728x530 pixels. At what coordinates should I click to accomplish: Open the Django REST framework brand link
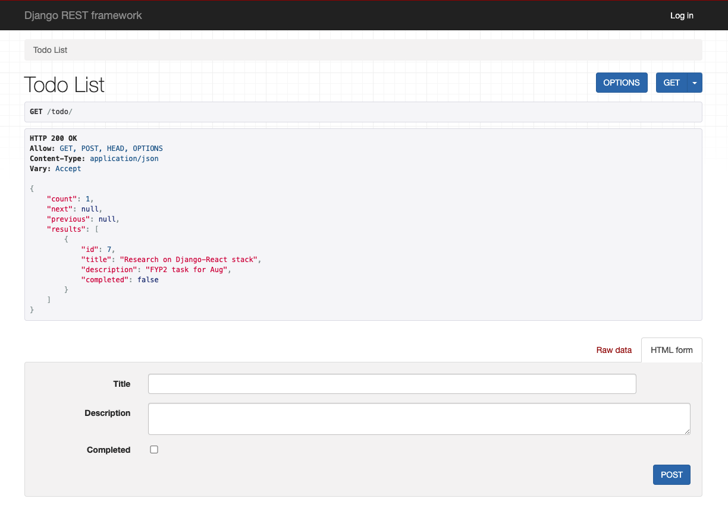(83, 15)
